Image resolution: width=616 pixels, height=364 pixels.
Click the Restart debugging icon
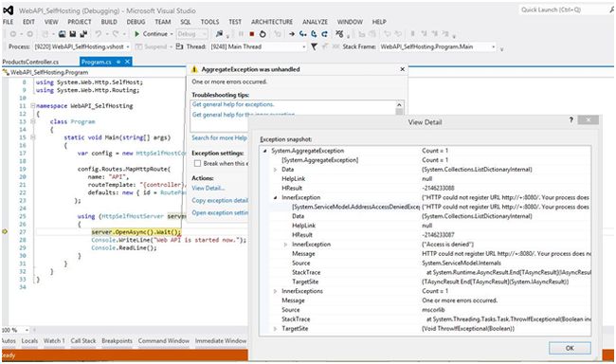pos(263,34)
